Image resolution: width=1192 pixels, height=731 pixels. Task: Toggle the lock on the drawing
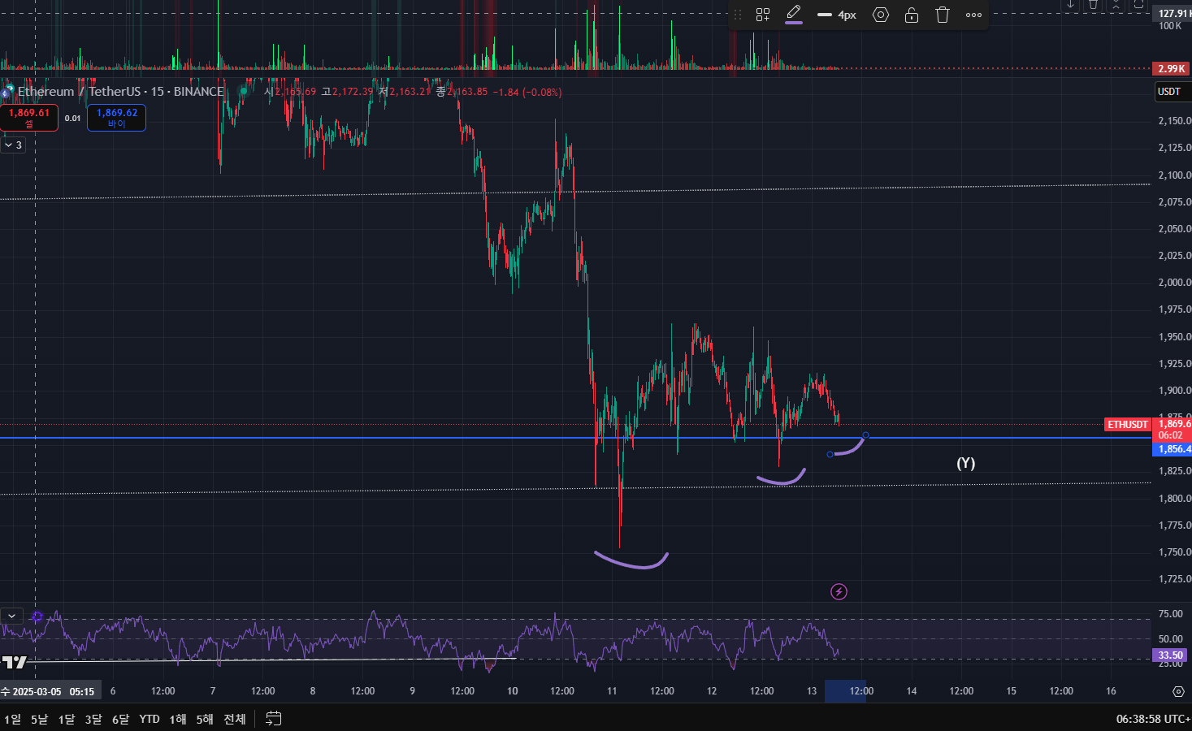pos(912,15)
